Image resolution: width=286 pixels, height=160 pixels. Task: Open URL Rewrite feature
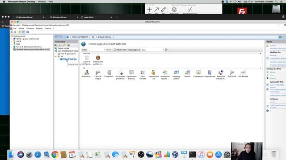point(243,74)
